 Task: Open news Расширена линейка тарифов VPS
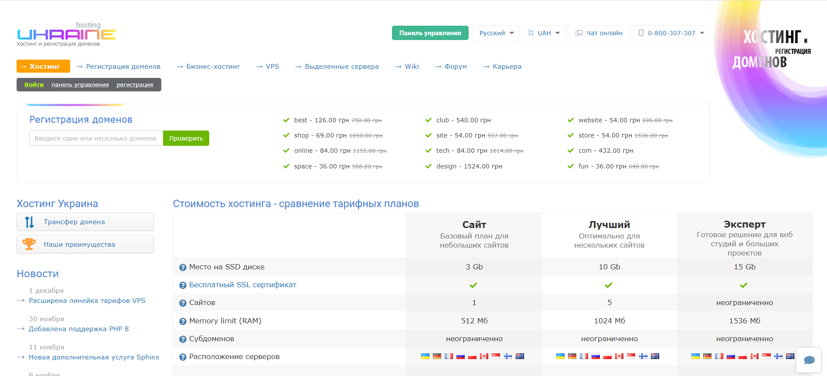click(x=87, y=301)
